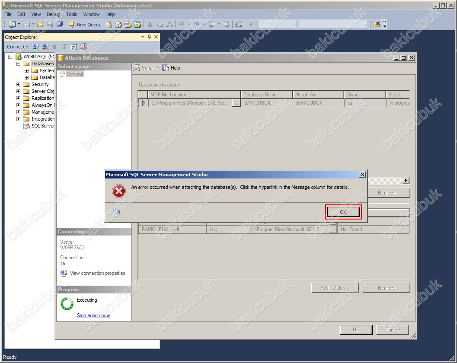Click the New Project toolbar icon
457x363 pixels.
pos(12,25)
